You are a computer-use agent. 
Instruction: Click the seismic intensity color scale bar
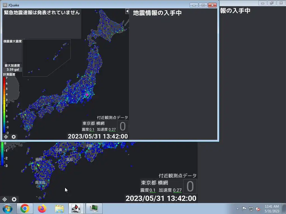(x=4, y=105)
